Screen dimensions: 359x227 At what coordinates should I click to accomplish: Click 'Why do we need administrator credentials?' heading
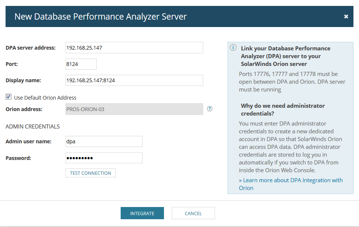283,110
